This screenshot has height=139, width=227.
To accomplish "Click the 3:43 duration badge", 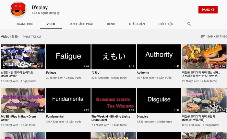I will (x=41, y=110).
